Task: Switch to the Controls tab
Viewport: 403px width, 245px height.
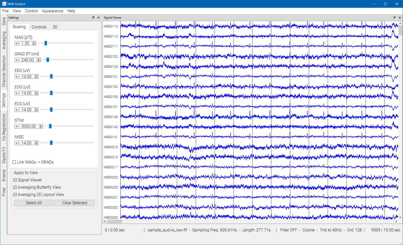Action: (39, 27)
